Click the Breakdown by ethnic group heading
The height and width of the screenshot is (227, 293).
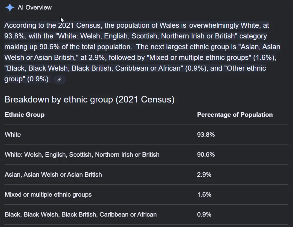[89, 99]
